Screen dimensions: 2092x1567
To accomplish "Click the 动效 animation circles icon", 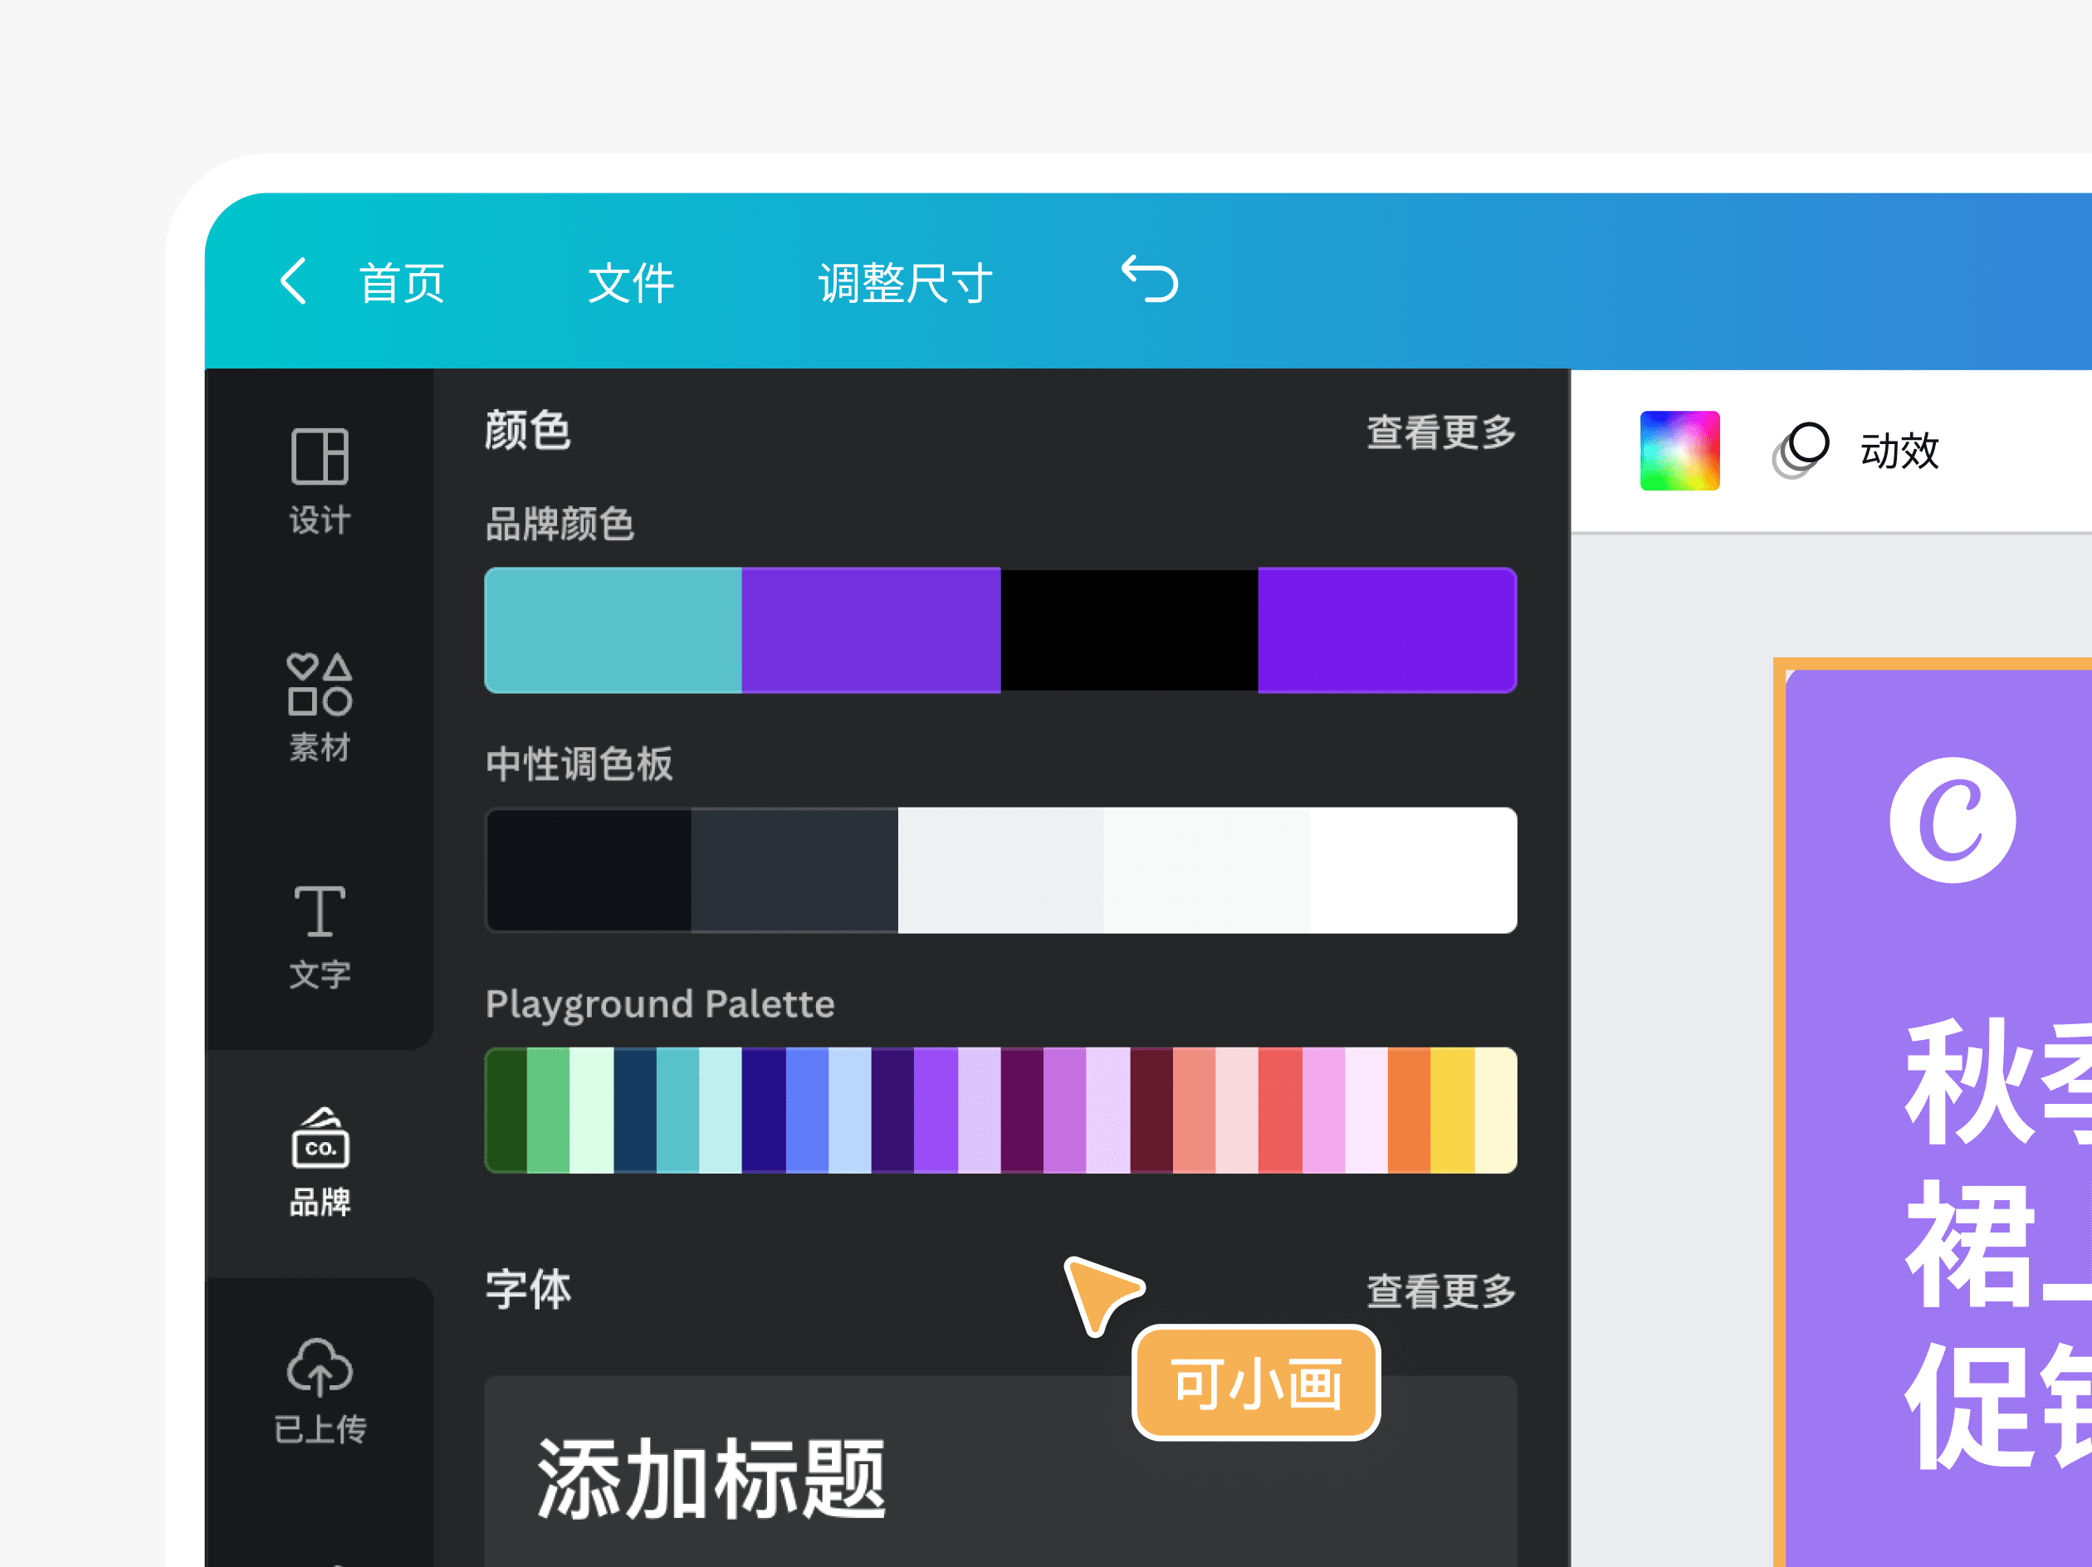I will click(x=1801, y=450).
